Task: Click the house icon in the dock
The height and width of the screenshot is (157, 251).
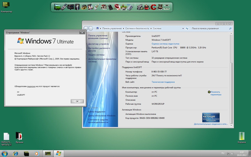Action: click(x=104, y=7)
